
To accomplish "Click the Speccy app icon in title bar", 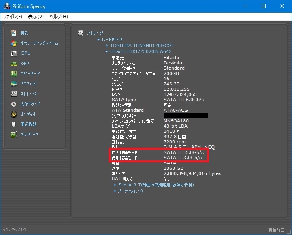I will (7, 6).
